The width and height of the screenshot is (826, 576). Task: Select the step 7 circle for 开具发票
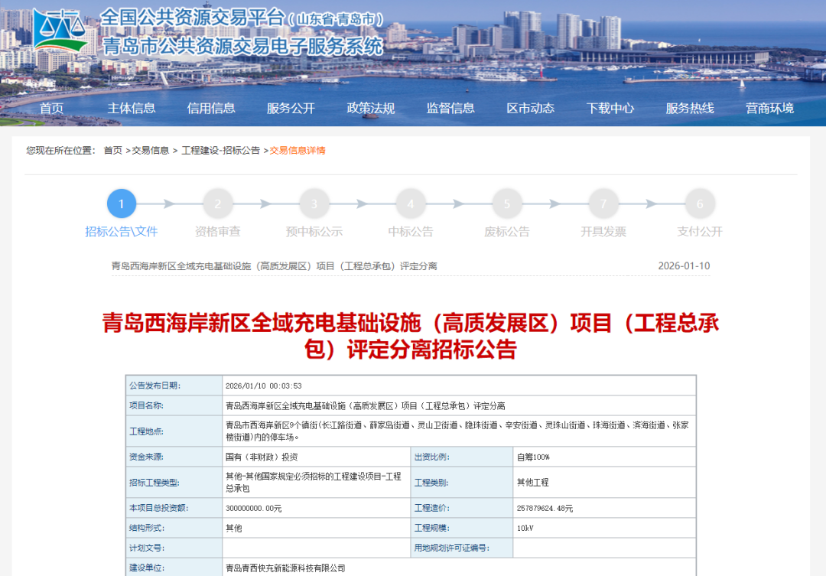pos(603,203)
